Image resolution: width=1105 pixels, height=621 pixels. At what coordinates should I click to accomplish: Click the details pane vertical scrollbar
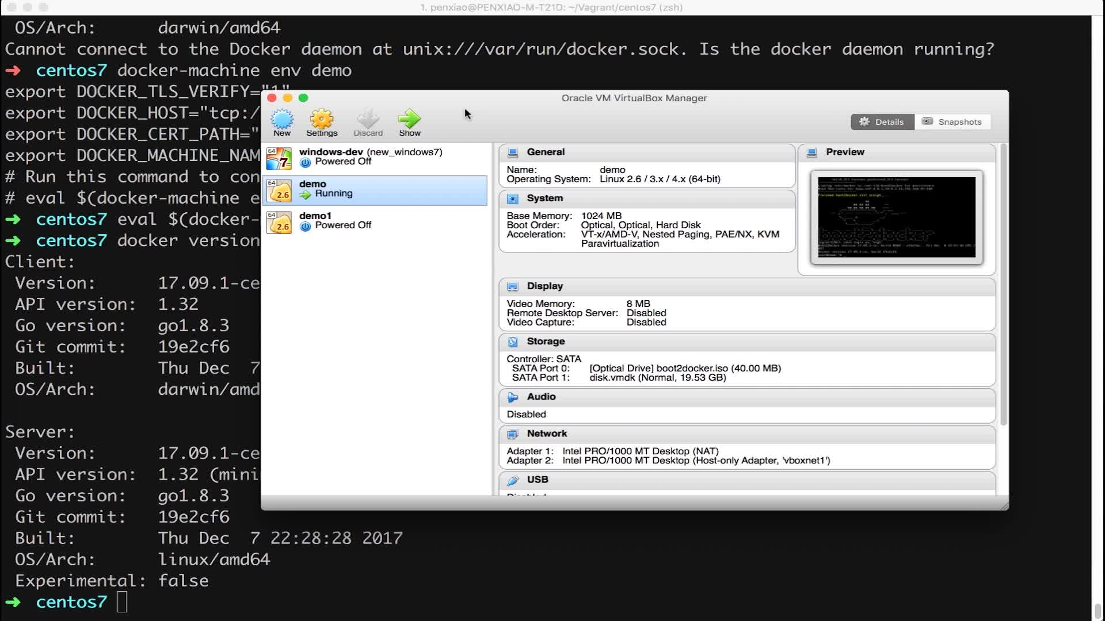(x=1004, y=285)
